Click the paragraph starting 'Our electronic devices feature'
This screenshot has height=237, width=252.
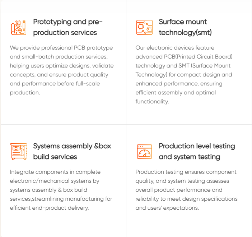pyautogui.click(x=184, y=75)
